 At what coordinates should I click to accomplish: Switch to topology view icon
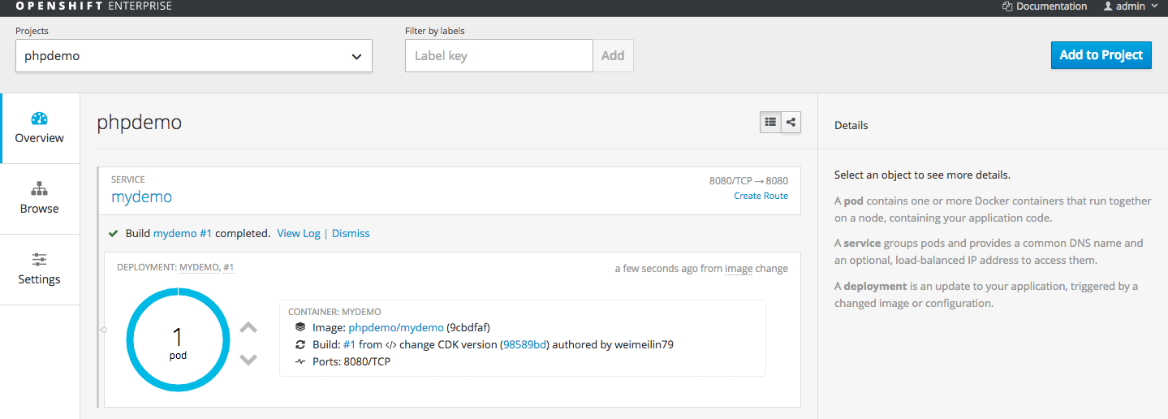791,123
